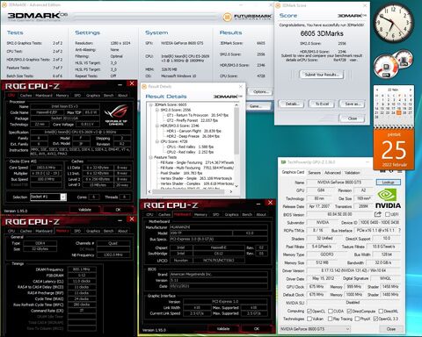Open SPD tab in CPU-Z memory window
Screen dimensions: 422x337
pos(77,231)
